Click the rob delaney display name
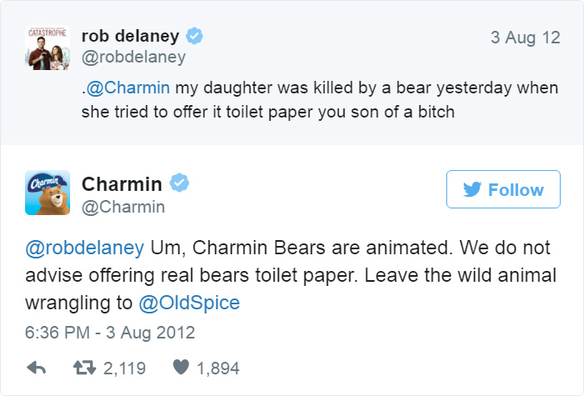 pyautogui.click(x=130, y=36)
